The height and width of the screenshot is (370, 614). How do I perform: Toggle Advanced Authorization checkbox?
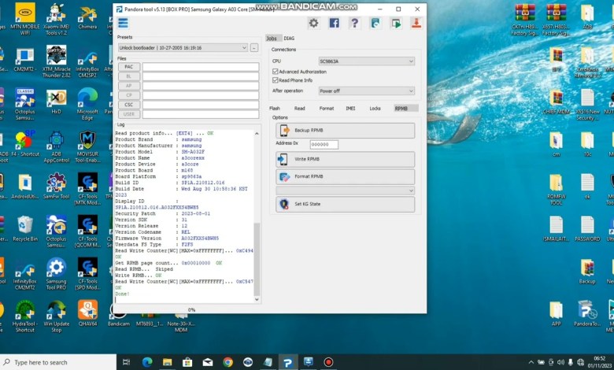[x=275, y=71]
